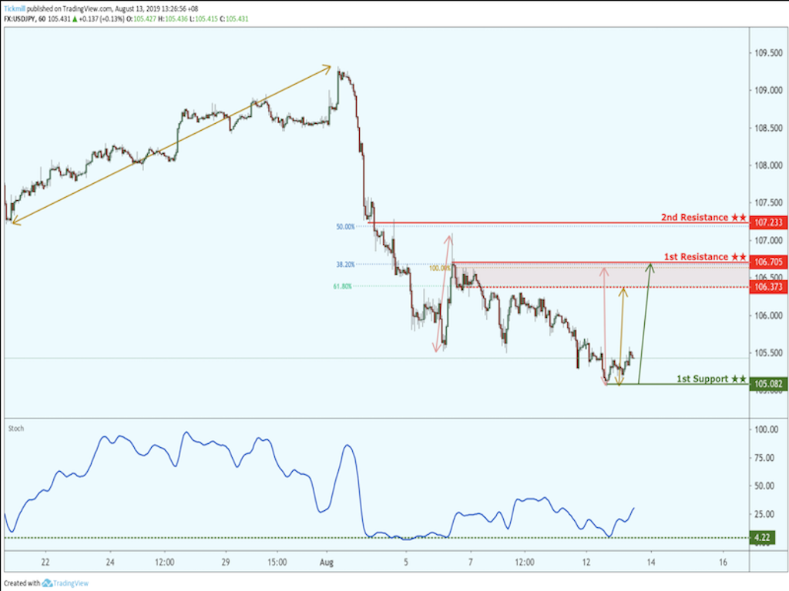Click the 109.500 price axis label

(768, 53)
